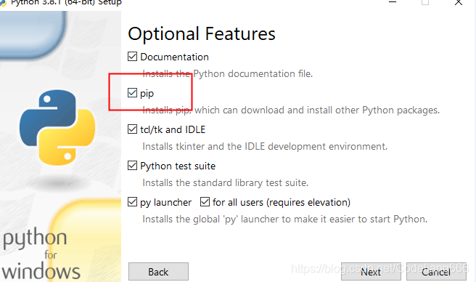Click 'Installs tkinter and the IDLE' description

click(x=265, y=147)
